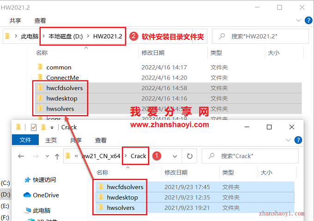The width and height of the screenshot is (314, 221).
Task: Open the help icon in HW2021.2 window
Action: point(308,20)
